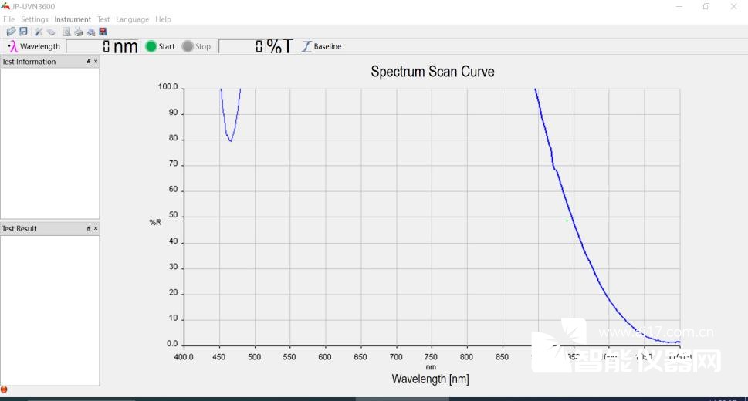
Task: Open the Test menu
Action: (103, 19)
